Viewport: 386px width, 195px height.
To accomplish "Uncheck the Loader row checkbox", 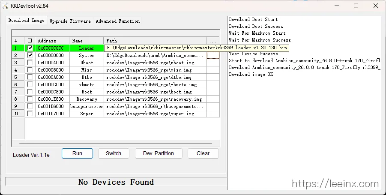I will tap(30, 48).
